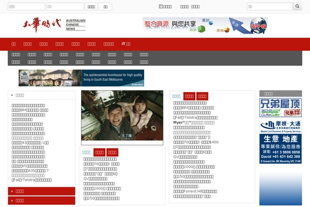Open the Forrest Hill headline in the right news list
310x207 pixels.
click(x=195, y=191)
